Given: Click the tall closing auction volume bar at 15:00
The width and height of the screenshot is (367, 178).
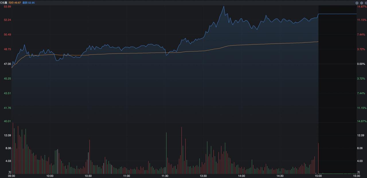Looking at the screenshot, I should coord(318,158).
